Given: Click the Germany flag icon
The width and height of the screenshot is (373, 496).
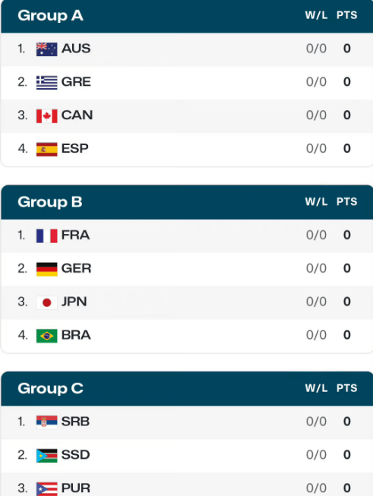Looking at the screenshot, I should pyautogui.click(x=47, y=269).
